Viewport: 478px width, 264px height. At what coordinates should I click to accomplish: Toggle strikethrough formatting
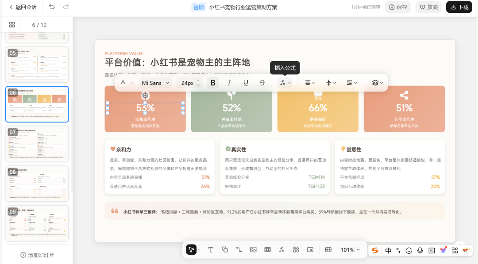[262, 83]
